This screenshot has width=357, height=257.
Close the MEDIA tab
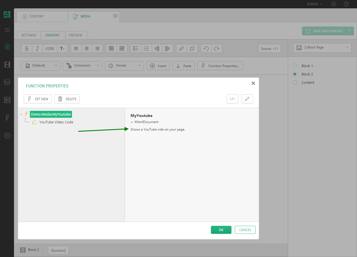115,16
